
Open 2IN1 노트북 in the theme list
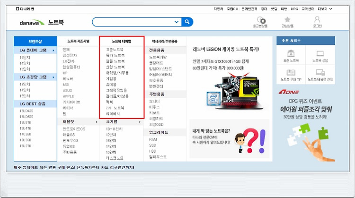(115, 108)
